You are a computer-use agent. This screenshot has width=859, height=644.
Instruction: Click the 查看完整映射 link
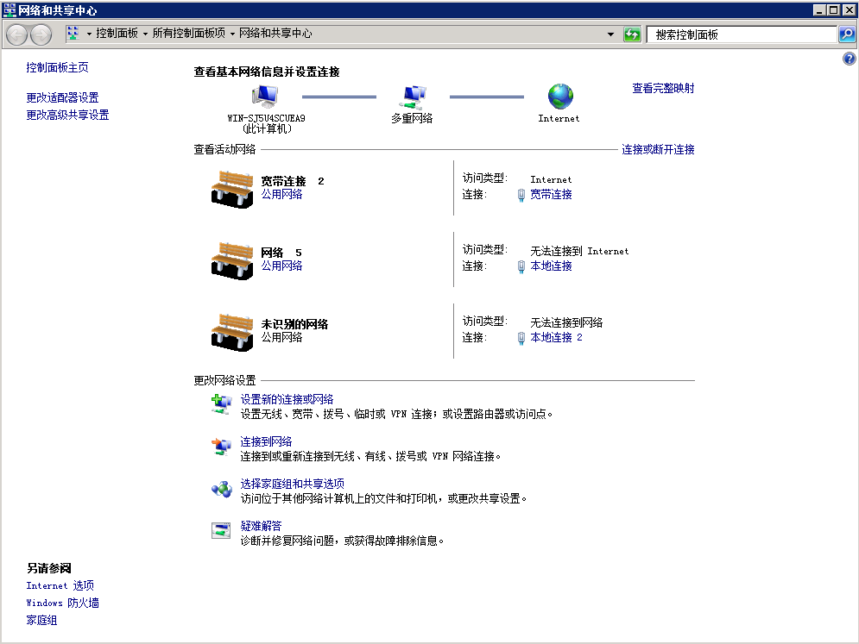tap(663, 88)
